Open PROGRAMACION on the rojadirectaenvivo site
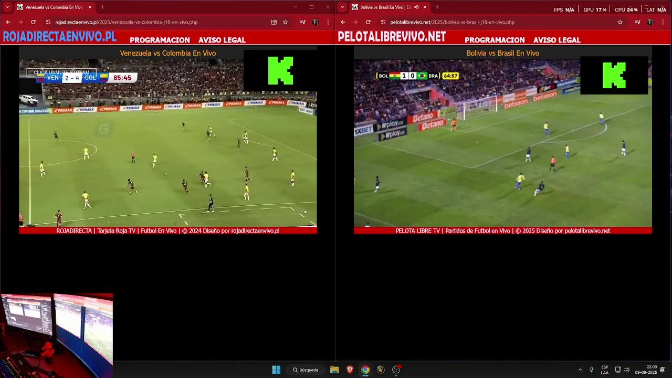The height and width of the screenshot is (378, 672). click(160, 40)
